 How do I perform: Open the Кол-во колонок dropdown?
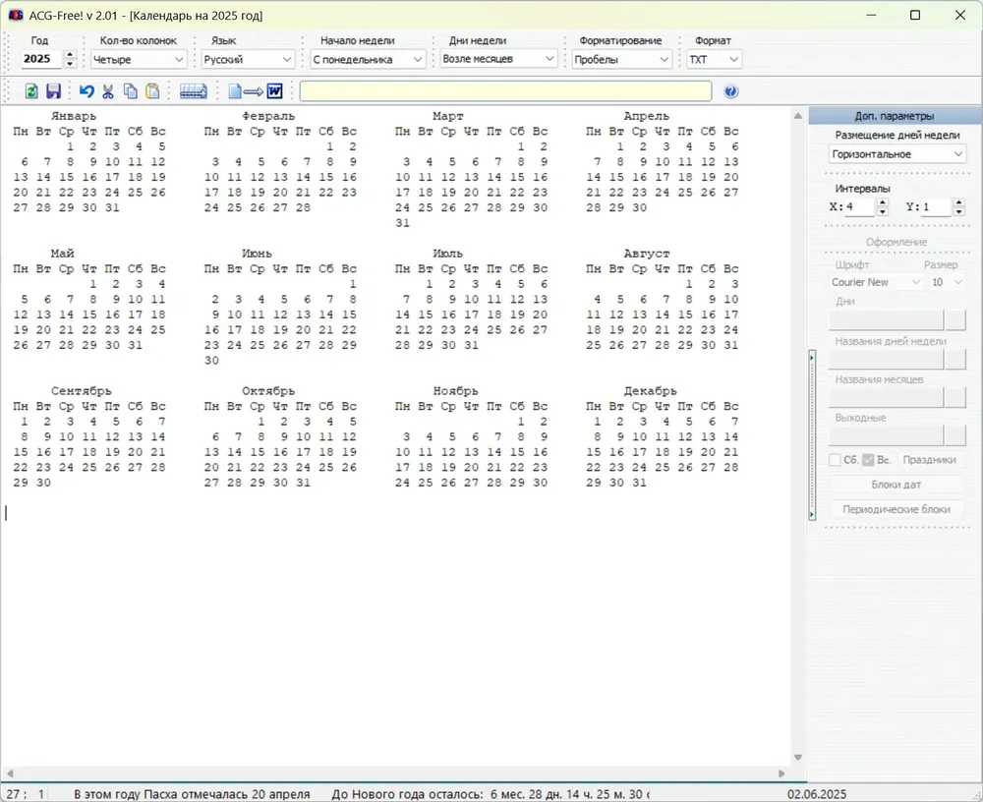pos(139,60)
